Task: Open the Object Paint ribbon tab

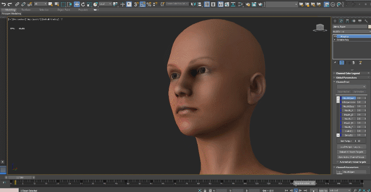Action: [x=64, y=10]
